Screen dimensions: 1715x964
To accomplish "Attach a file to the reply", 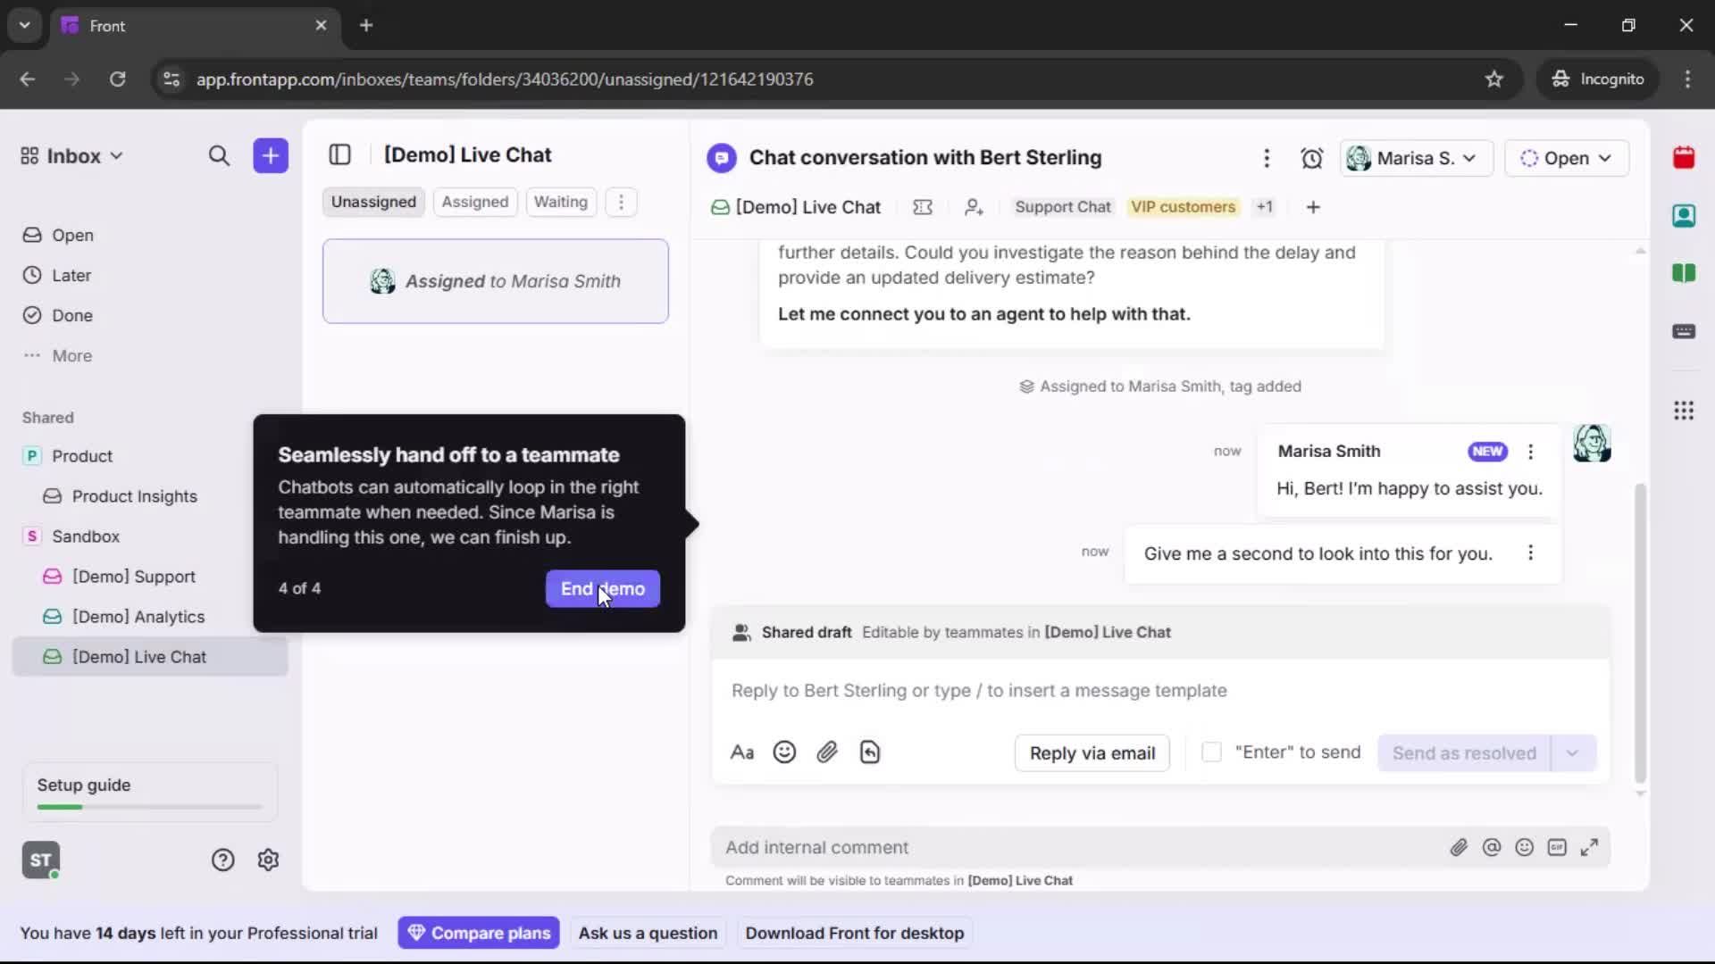I will (827, 752).
